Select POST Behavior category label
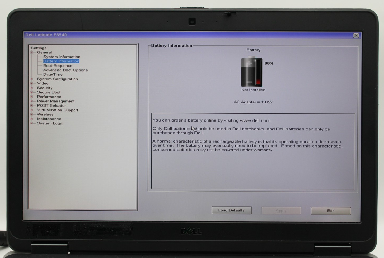Screen dimensions: 384x258 51,105
